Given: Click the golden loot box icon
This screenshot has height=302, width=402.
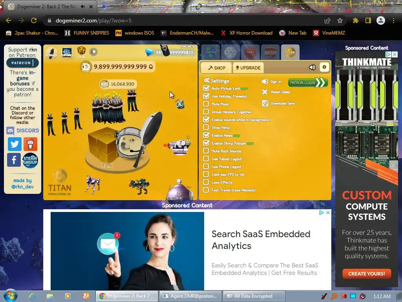Looking at the screenshot, I should click(x=81, y=51).
